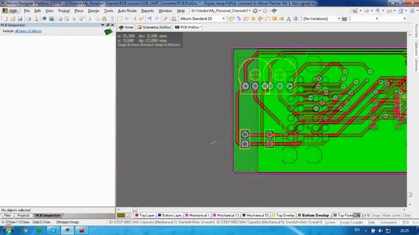Open the Place menu
Screen dimensions: 419x235
pyautogui.click(x=79, y=11)
